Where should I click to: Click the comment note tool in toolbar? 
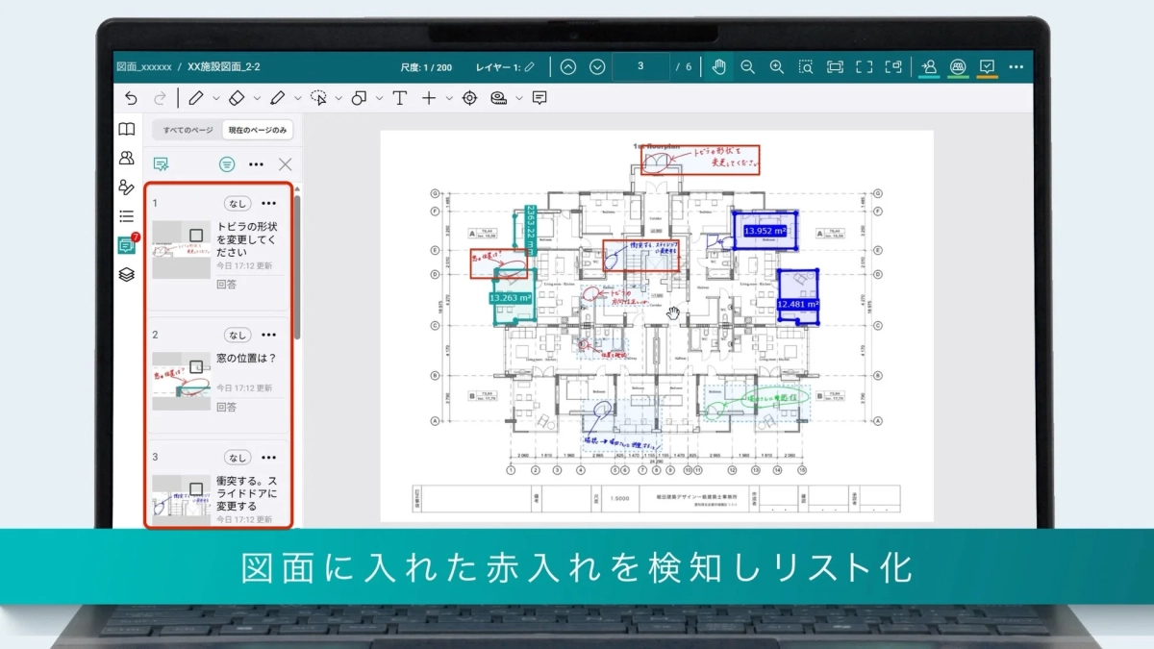pyautogui.click(x=539, y=98)
